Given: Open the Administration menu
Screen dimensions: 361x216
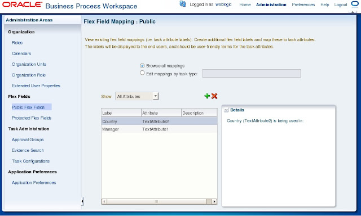Looking at the screenshot, I should click(x=271, y=4).
